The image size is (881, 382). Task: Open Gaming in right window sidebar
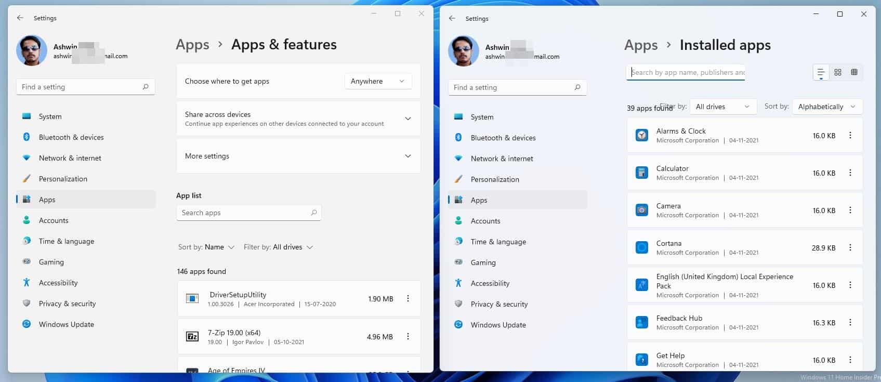pos(518,262)
